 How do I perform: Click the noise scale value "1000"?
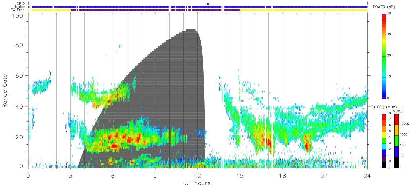tap(403, 134)
